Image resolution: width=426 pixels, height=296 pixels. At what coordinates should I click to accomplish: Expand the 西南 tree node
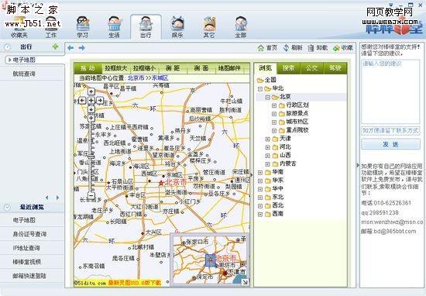coord(260,214)
